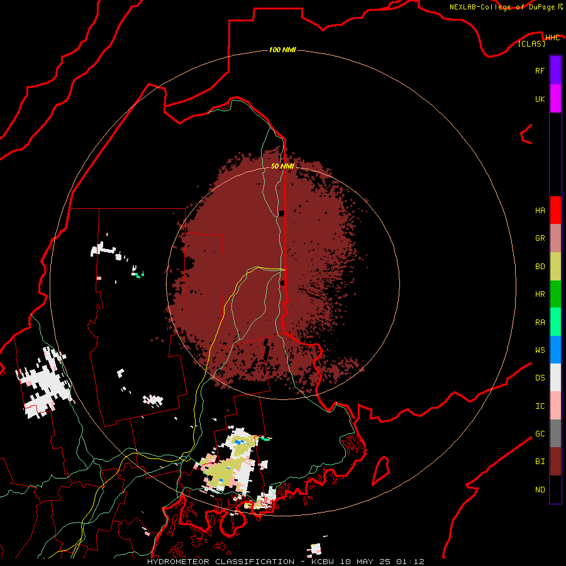566x566 pixels.
Task: Click the magenta UK legend color swatch
Action: point(555,99)
